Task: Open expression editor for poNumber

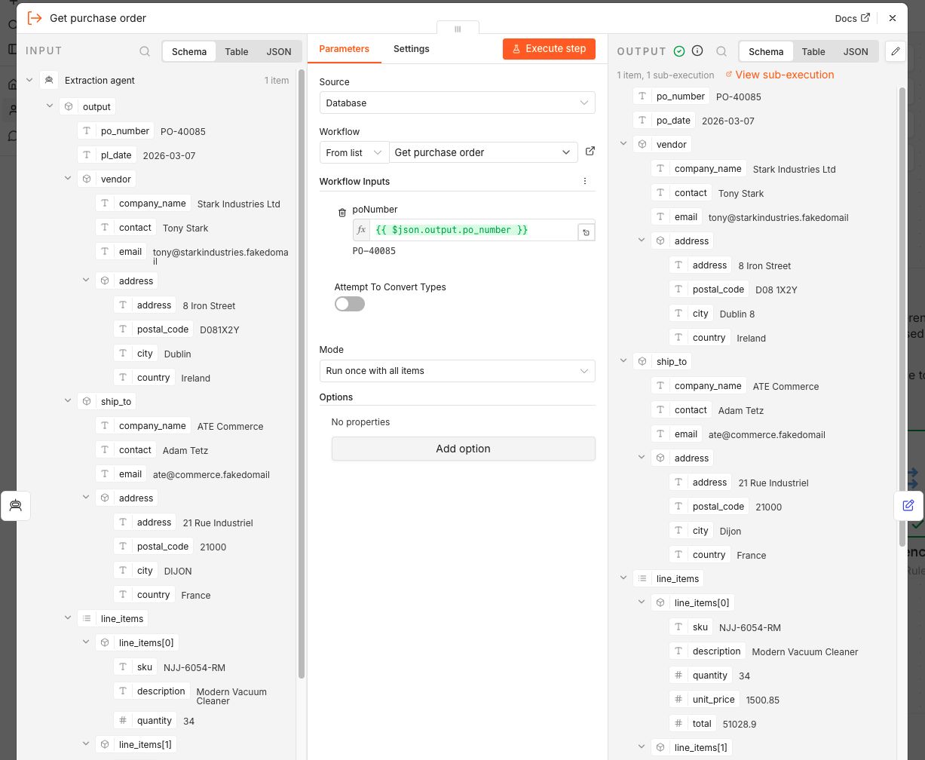Action: click(x=587, y=233)
